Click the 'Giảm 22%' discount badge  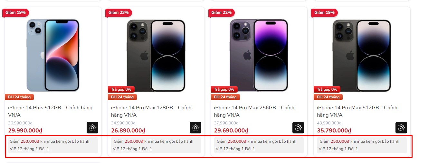point(222,13)
